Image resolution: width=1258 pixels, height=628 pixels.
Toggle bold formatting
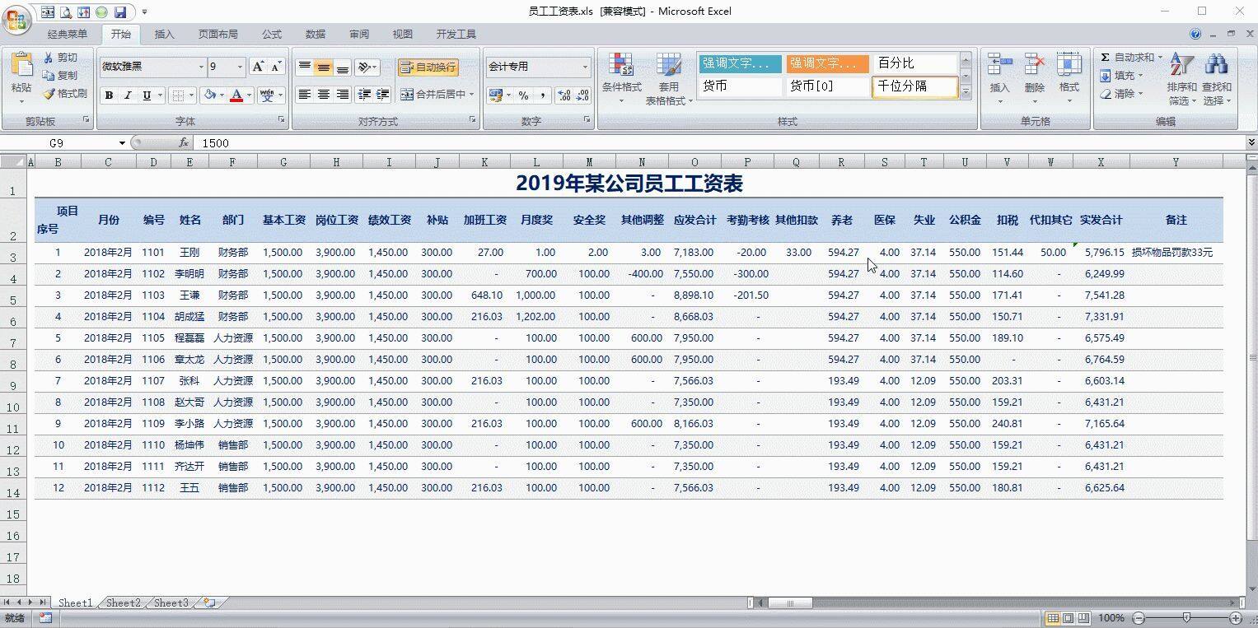click(x=109, y=95)
